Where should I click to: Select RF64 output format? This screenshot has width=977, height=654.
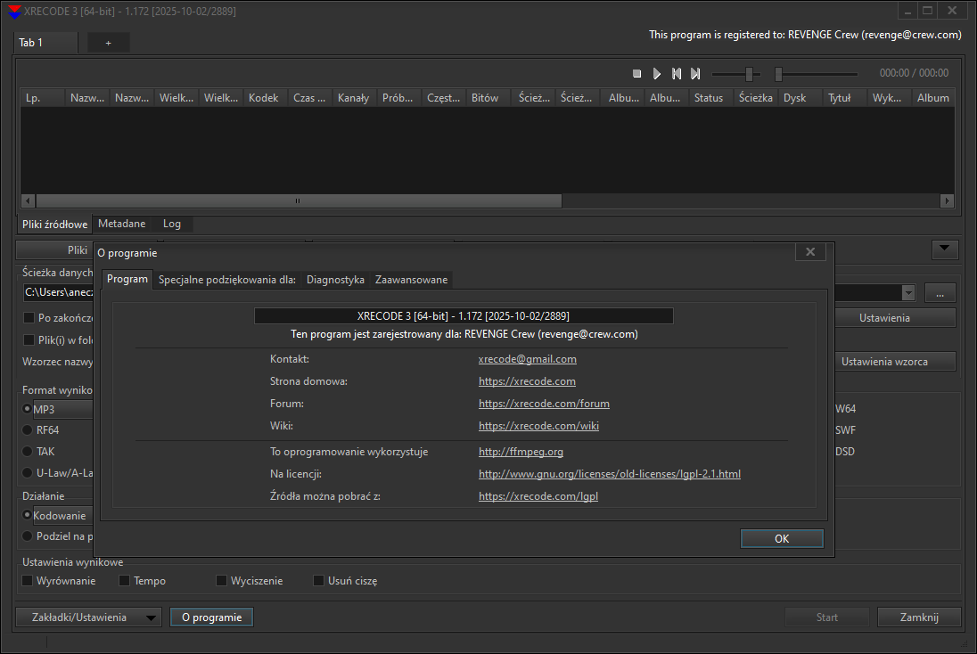(27, 429)
